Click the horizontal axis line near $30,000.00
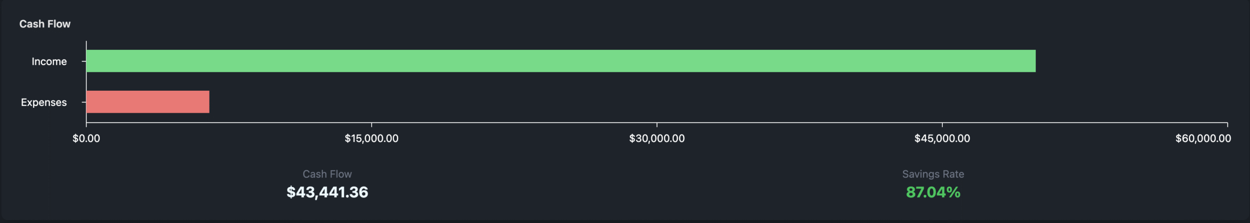The width and height of the screenshot is (1250, 223). (657, 122)
